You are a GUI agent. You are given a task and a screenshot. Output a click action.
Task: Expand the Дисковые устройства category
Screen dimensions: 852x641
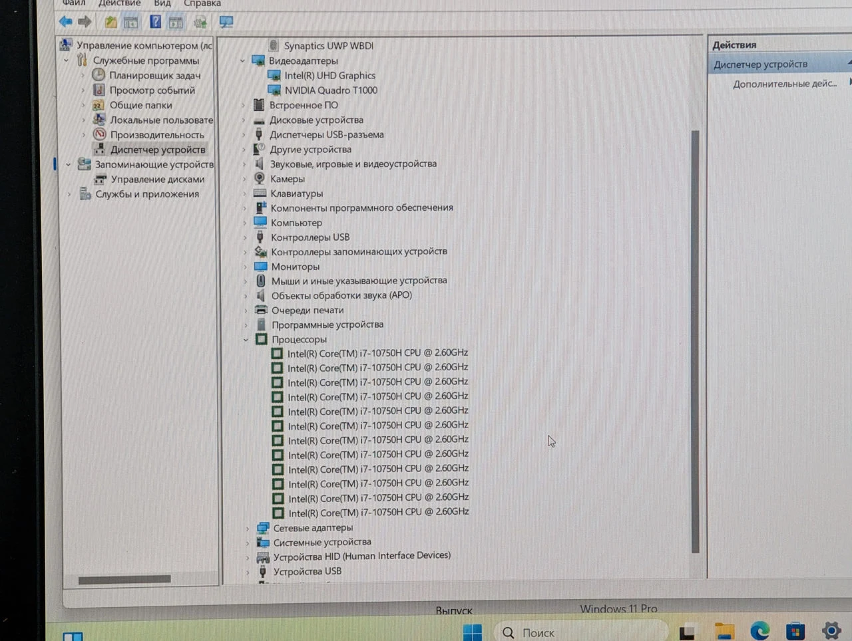coord(244,120)
